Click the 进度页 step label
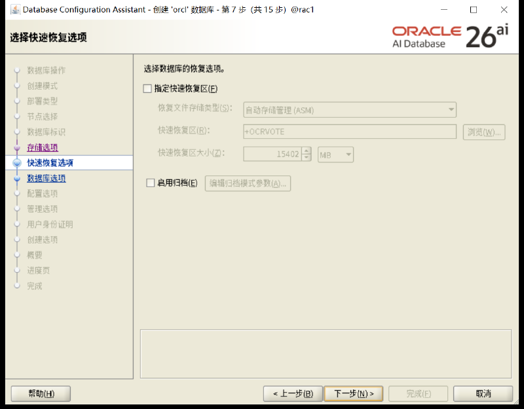The image size is (524, 409). coord(39,270)
